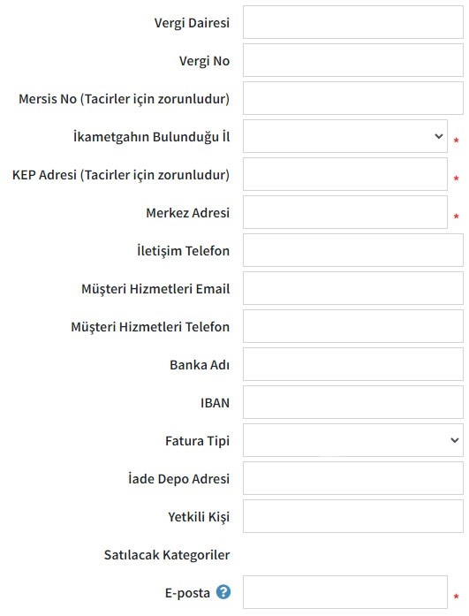Click the Yetkili Kişi input field
The height and width of the screenshot is (616, 469).
click(352, 516)
